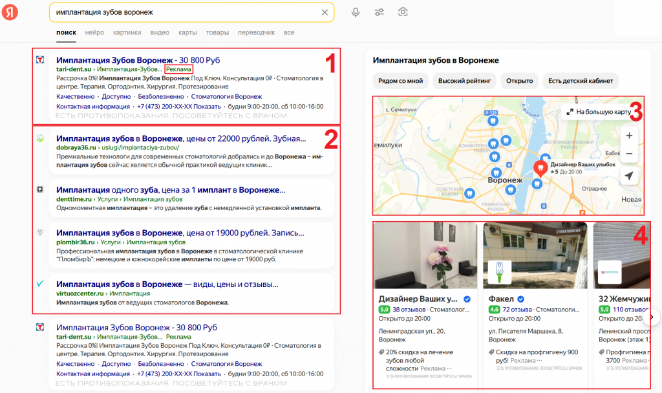The width and height of the screenshot is (662, 393).
Task: Click the denttime.ru favicon
Action: tap(39, 189)
